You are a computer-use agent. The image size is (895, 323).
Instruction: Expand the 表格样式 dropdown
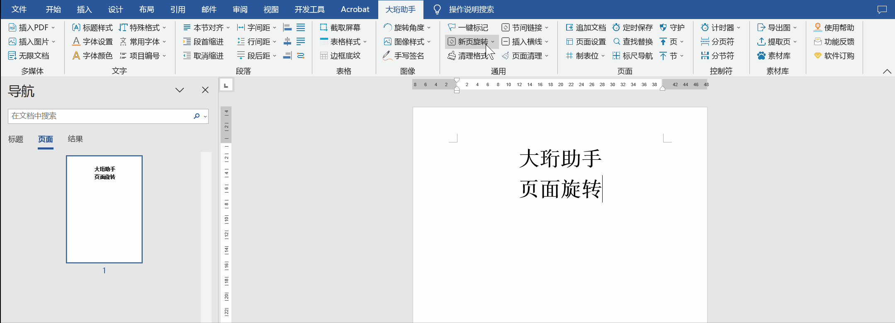[365, 42]
